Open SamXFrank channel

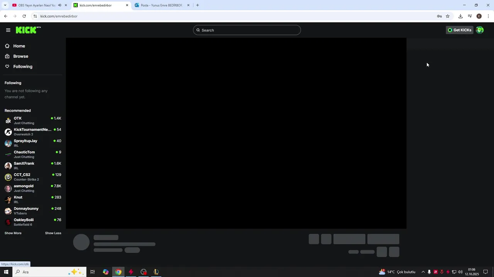pos(33,166)
